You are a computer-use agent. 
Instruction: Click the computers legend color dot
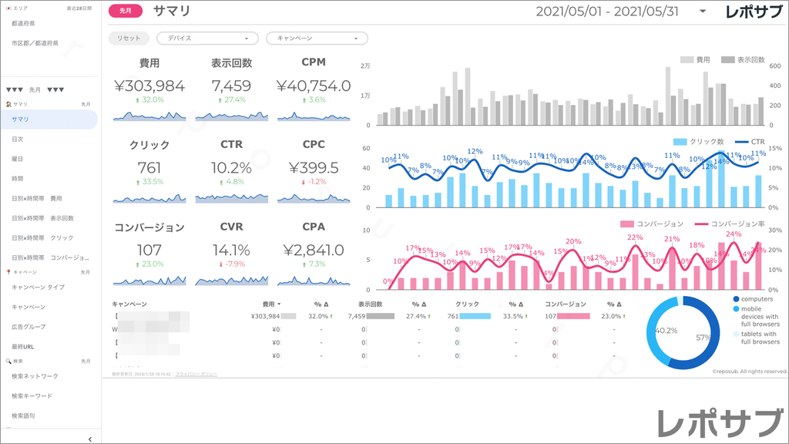736,299
